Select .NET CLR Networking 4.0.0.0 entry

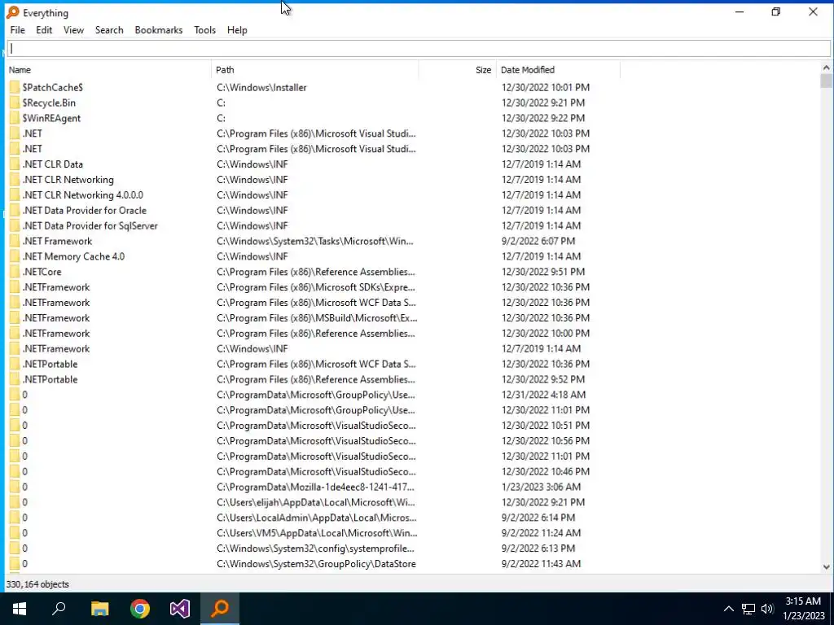click(x=82, y=195)
